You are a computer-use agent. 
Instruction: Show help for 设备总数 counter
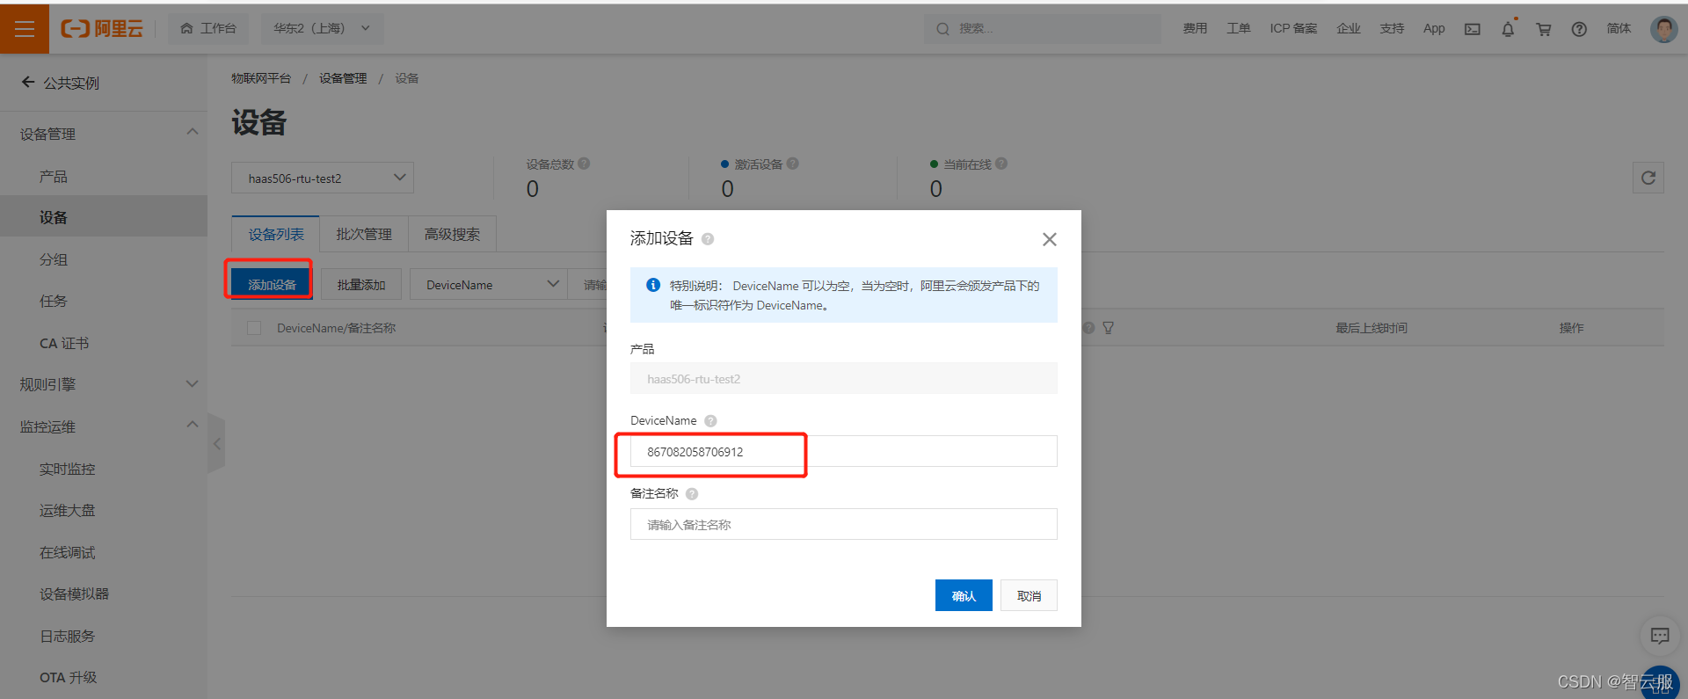pos(584,164)
